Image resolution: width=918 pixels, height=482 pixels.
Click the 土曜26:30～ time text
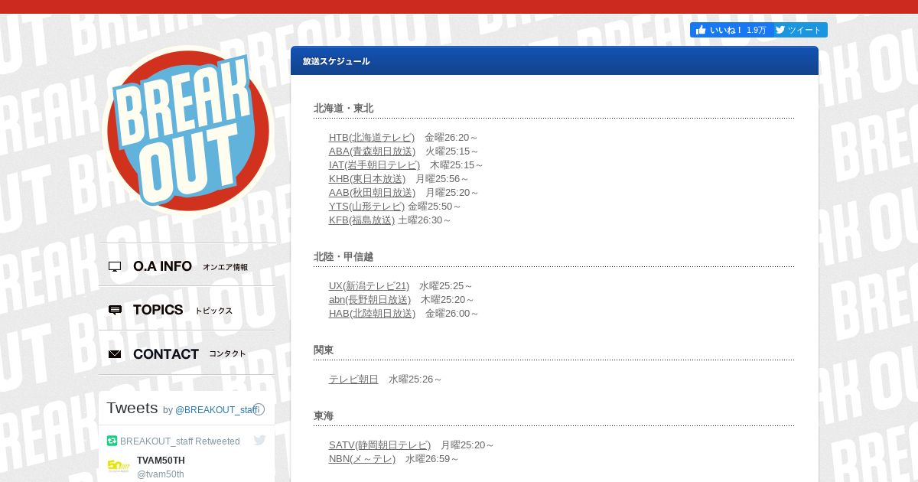[425, 220]
